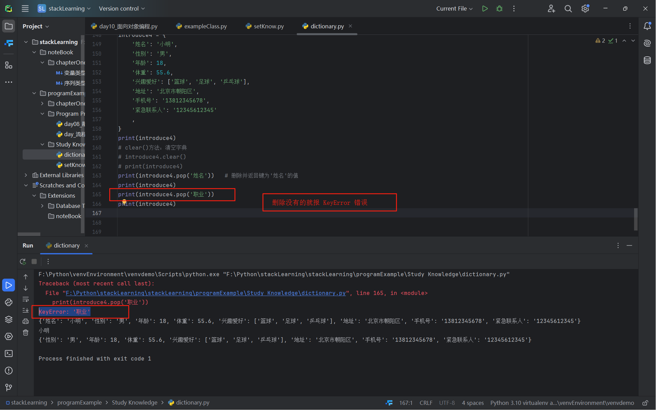Expand the External Libraries node
656x410 pixels.
26,175
